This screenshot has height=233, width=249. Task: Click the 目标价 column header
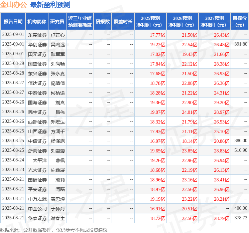[x=240, y=21]
